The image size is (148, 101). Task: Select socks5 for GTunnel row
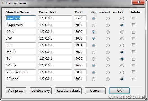122,79
